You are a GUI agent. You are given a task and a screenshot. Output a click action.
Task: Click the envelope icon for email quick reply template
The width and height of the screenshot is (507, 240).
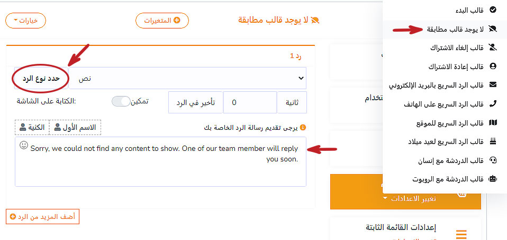coord(493,84)
